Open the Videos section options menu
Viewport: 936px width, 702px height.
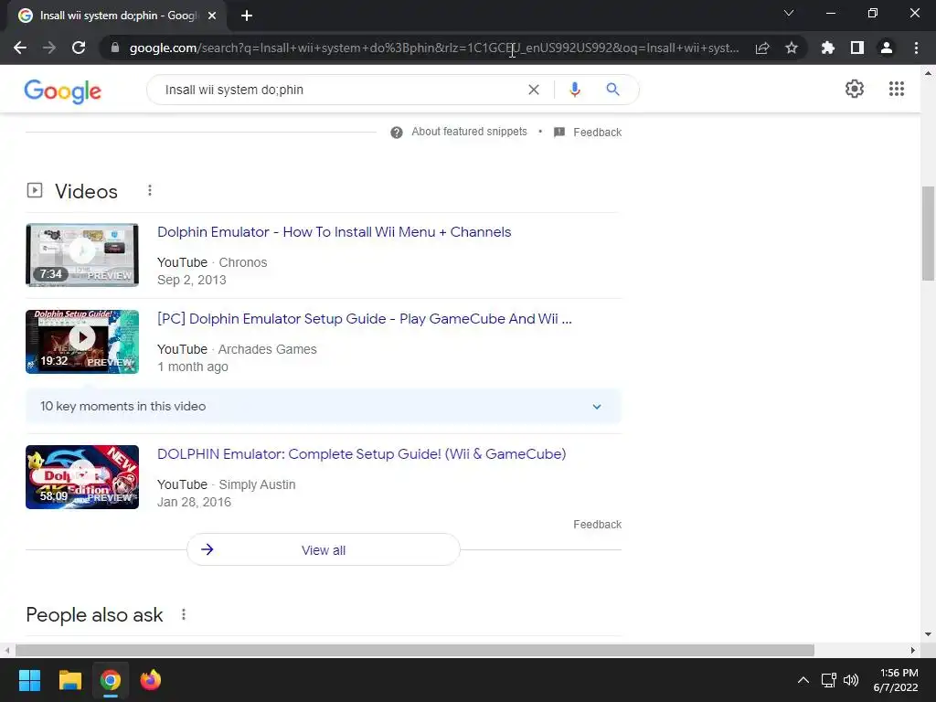(x=150, y=190)
